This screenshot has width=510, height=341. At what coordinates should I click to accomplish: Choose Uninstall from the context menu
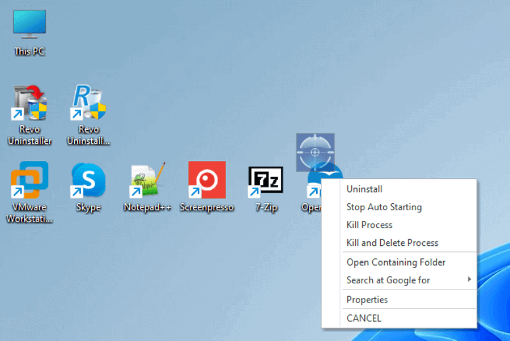tap(399, 189)
